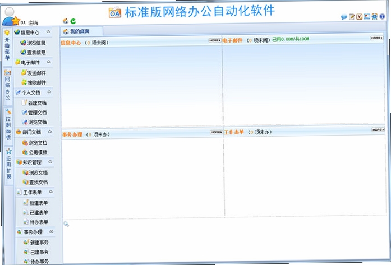This screenshot has width=391, height=265.
Task: Click the green refresh arrow icon
Action: 73,21
